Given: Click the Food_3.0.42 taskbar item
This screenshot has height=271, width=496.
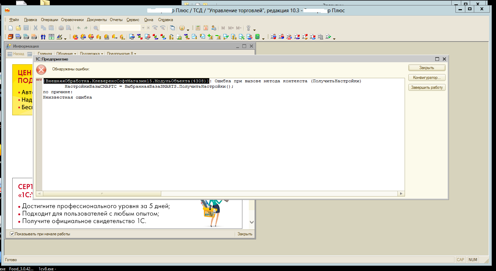Looking at the screenshot, I should click(21, 269).
